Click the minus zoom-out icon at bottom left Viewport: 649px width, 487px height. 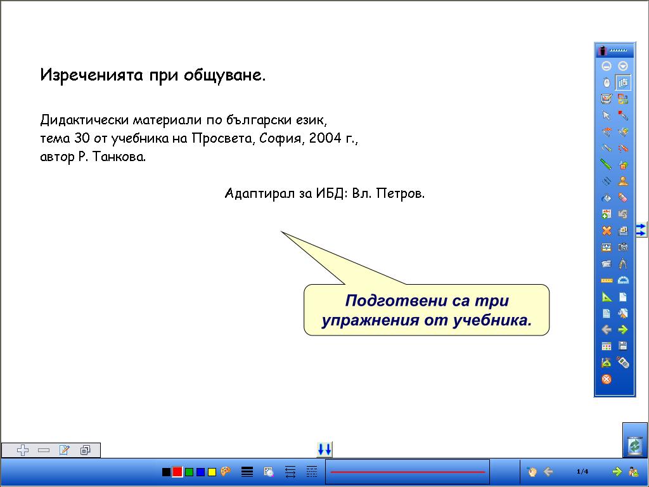[x=44, y=450]
